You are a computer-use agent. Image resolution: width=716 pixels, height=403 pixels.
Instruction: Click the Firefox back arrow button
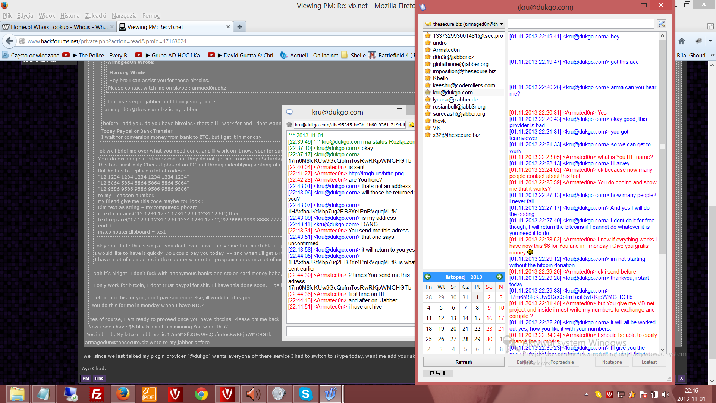tap(10, 41)
